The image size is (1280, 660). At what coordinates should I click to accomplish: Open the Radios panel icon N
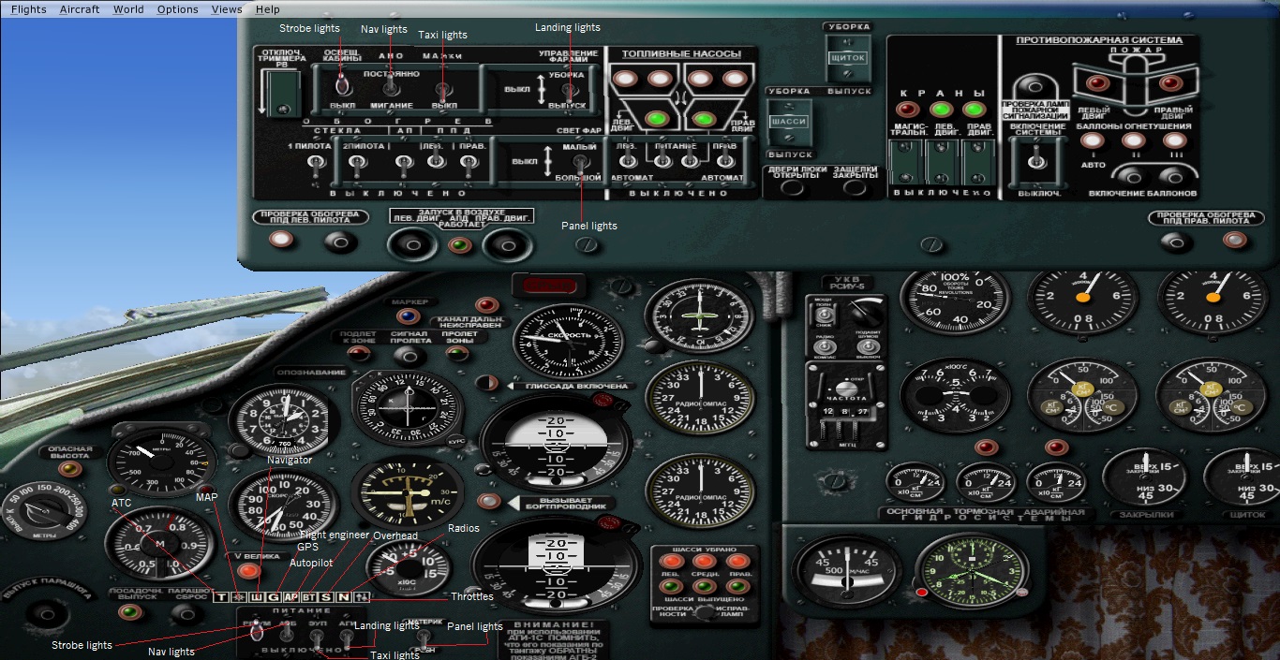point(343,597)
